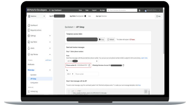Screen dimensions: 188x105
Task: Open the From phone number dropdown
Action: pos(82,61)
